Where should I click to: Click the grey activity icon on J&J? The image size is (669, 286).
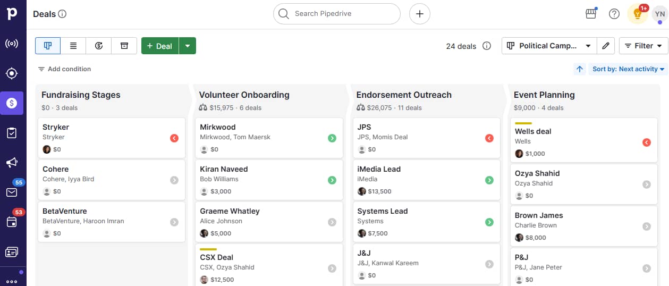[489, 264]
